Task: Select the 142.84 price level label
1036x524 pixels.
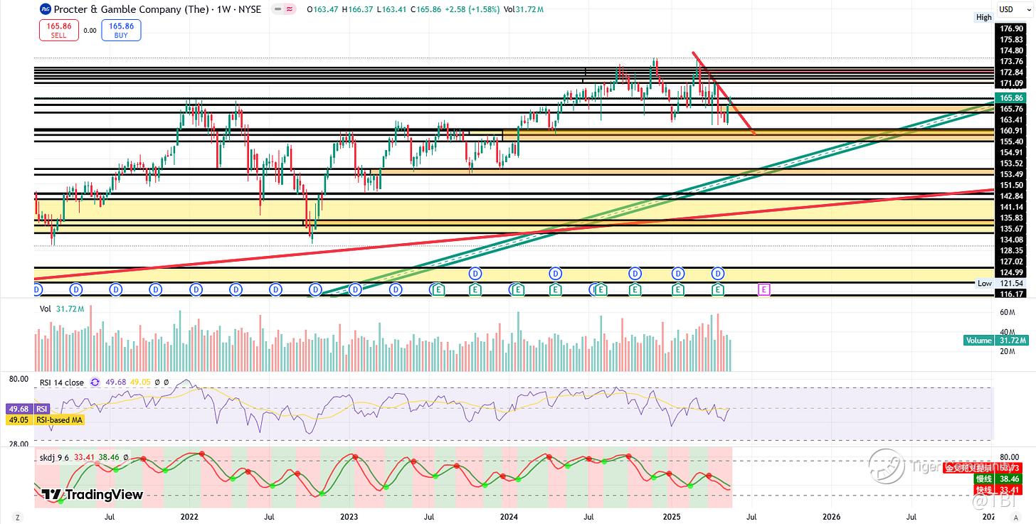Action: (1011, 196)
